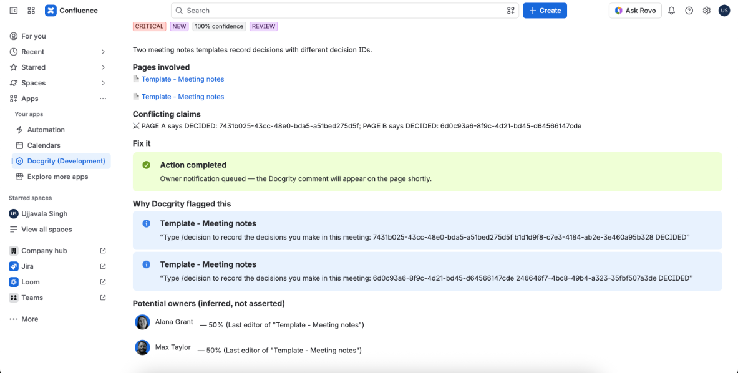This screenshot has height=373, width=738.
Task: Click the Why Docgrity flagged this heading
Action: (x=182, y=204)
